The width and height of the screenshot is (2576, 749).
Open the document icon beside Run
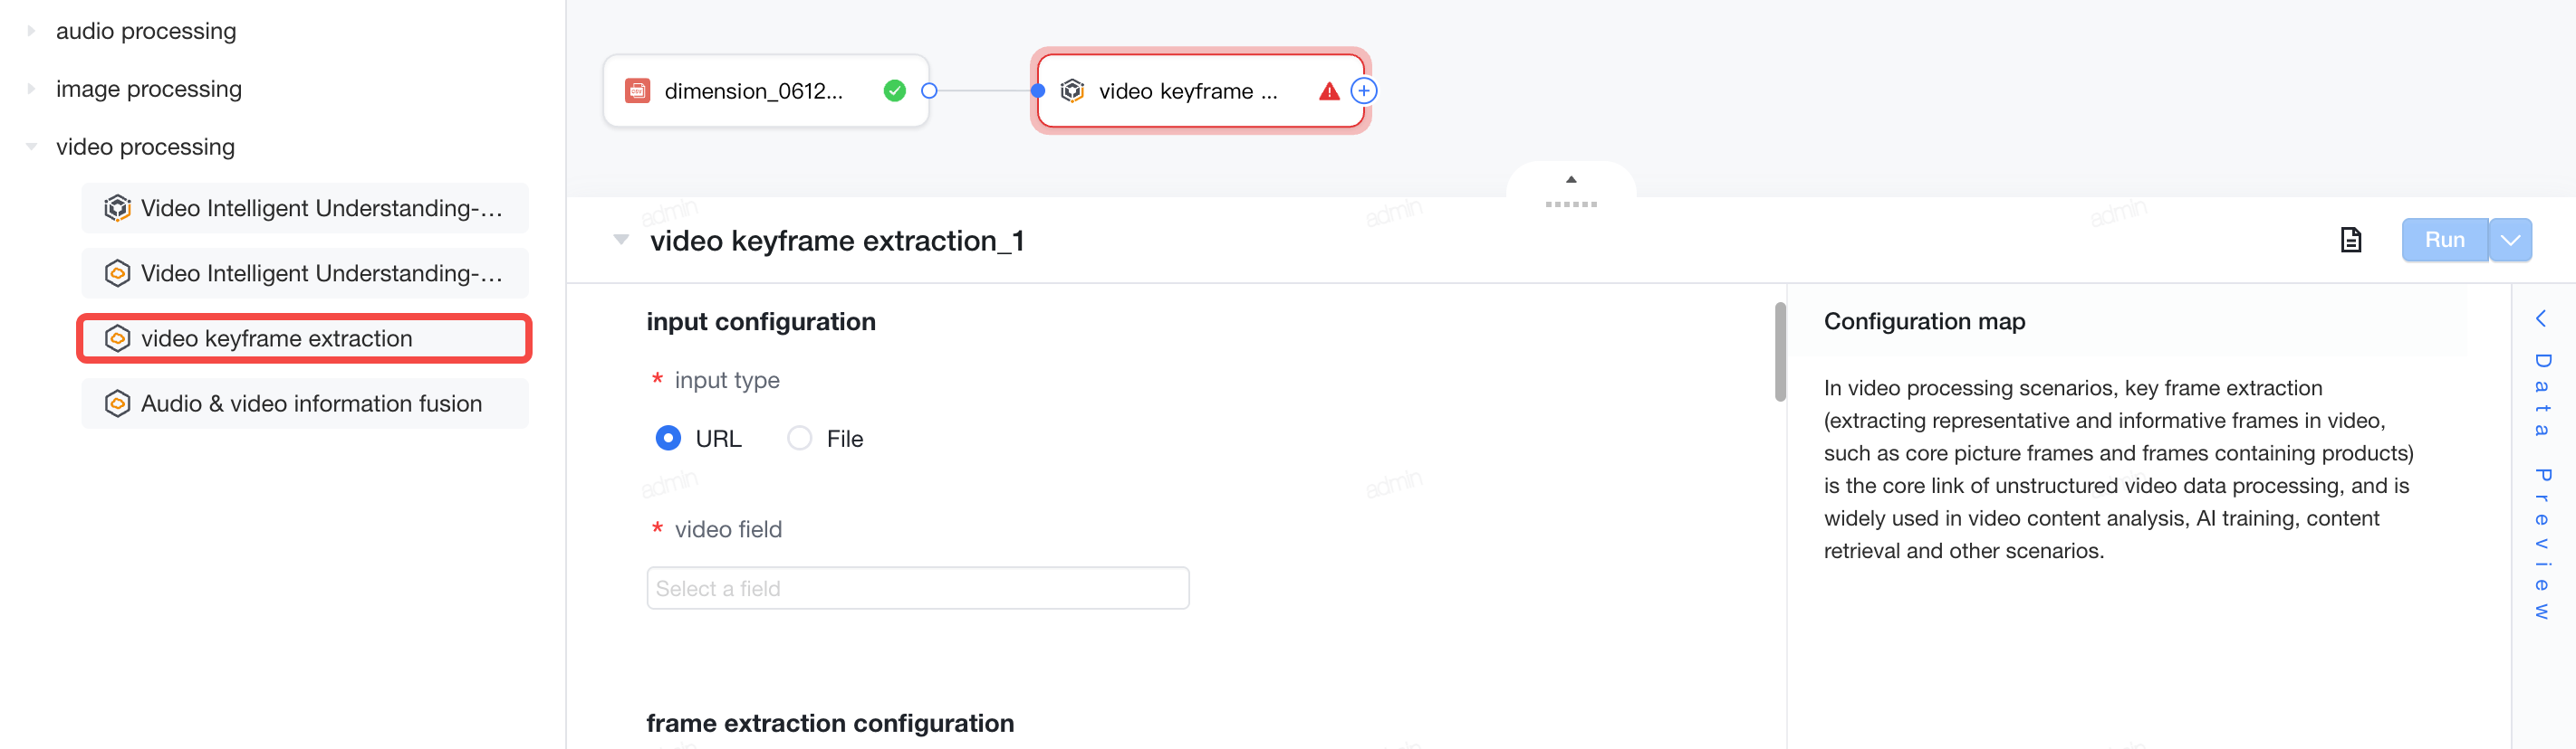coord(2351,240)
